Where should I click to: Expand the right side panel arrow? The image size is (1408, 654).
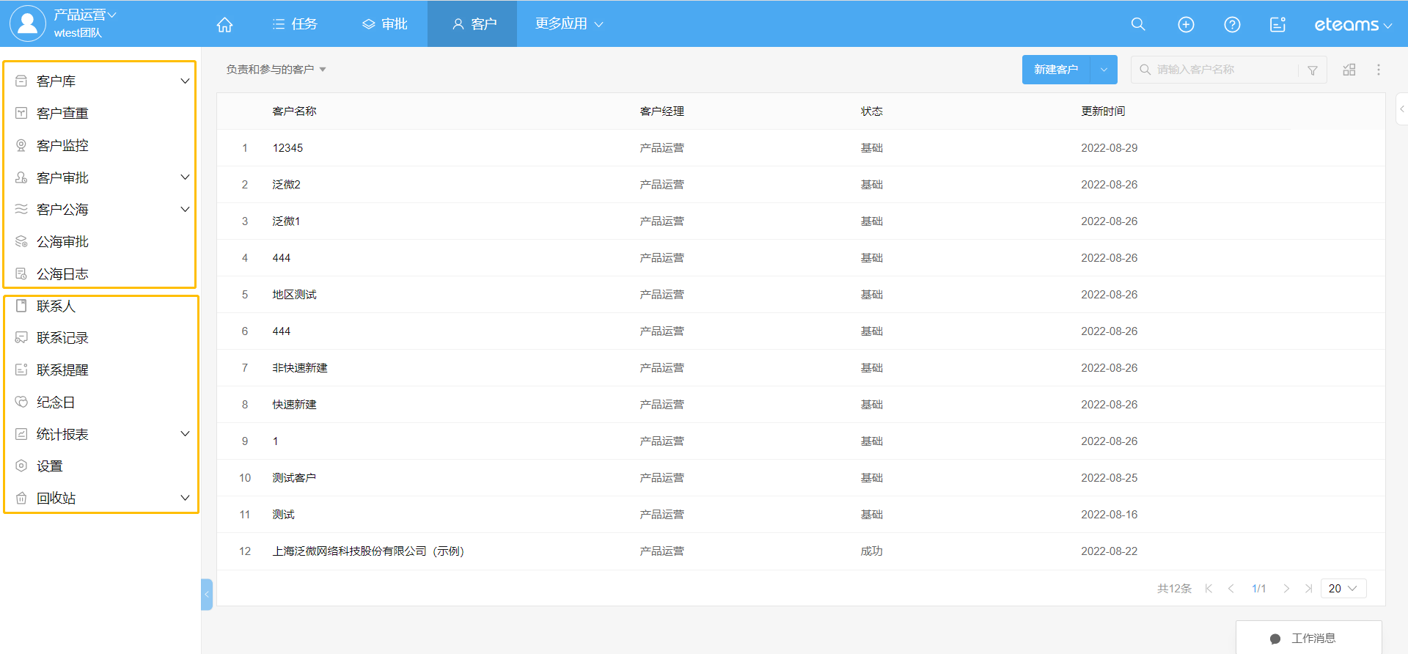(1401, 109)
